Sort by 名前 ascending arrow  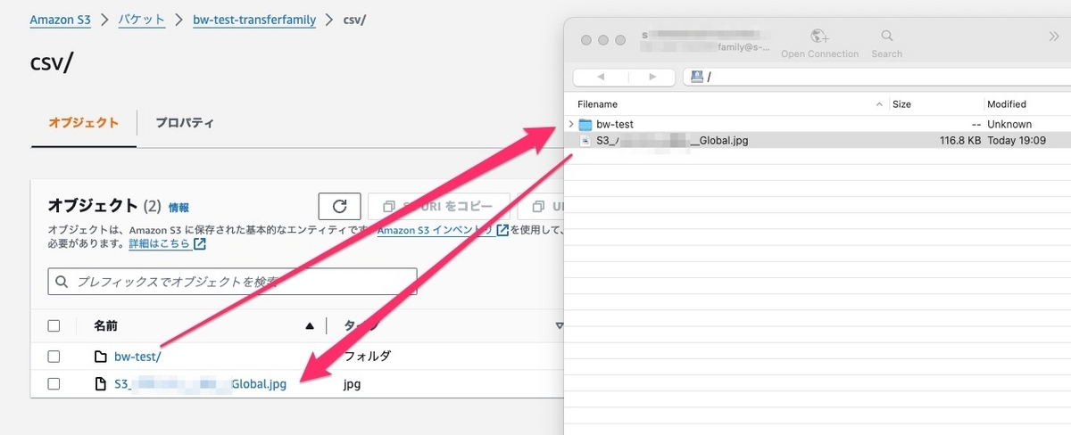click(x=310, y=325)
